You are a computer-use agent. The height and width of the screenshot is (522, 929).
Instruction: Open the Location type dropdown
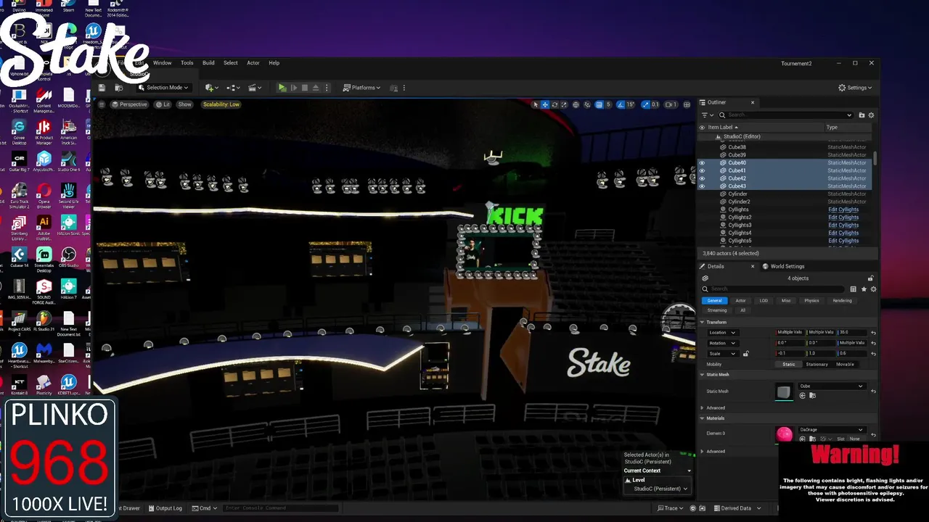723,332
